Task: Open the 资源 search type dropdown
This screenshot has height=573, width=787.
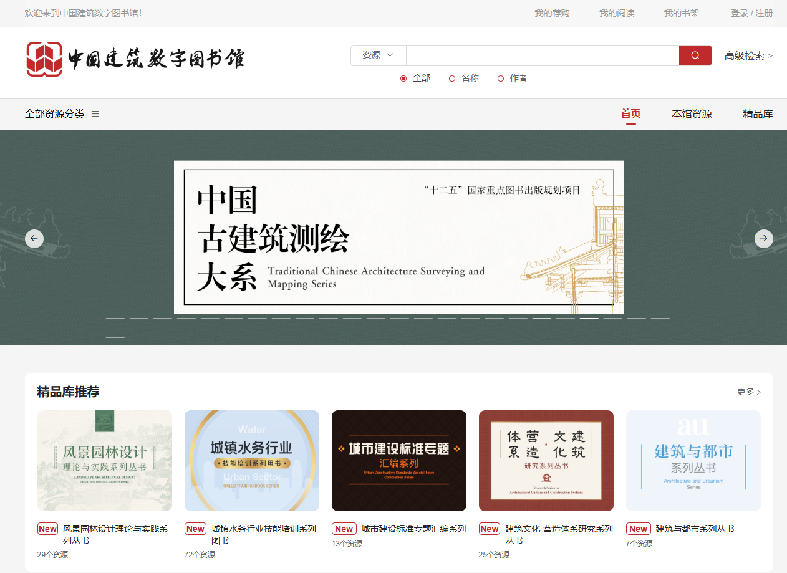Action: 378,55
